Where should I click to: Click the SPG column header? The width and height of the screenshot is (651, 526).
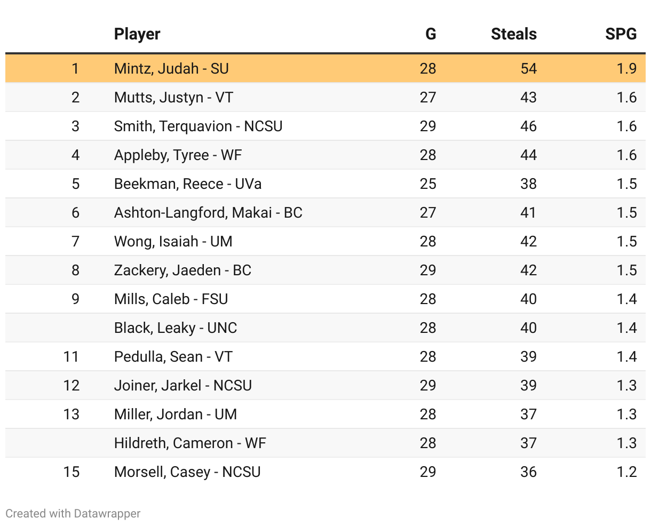621,34
